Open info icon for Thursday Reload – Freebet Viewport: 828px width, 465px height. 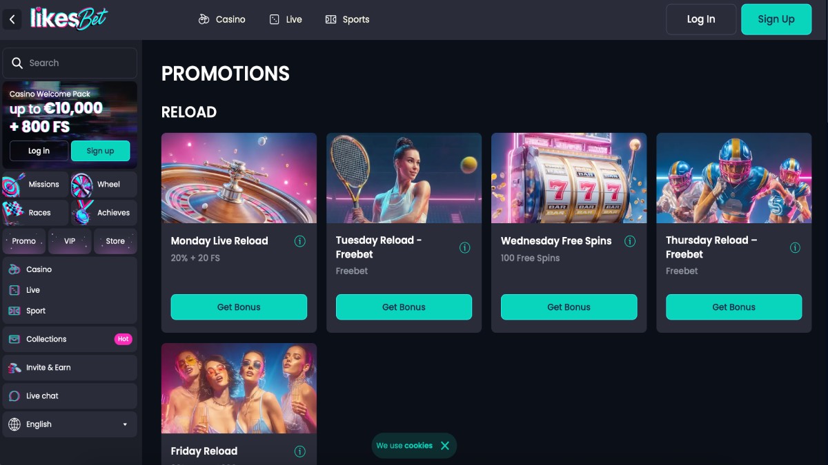click(x=795, y=247)
